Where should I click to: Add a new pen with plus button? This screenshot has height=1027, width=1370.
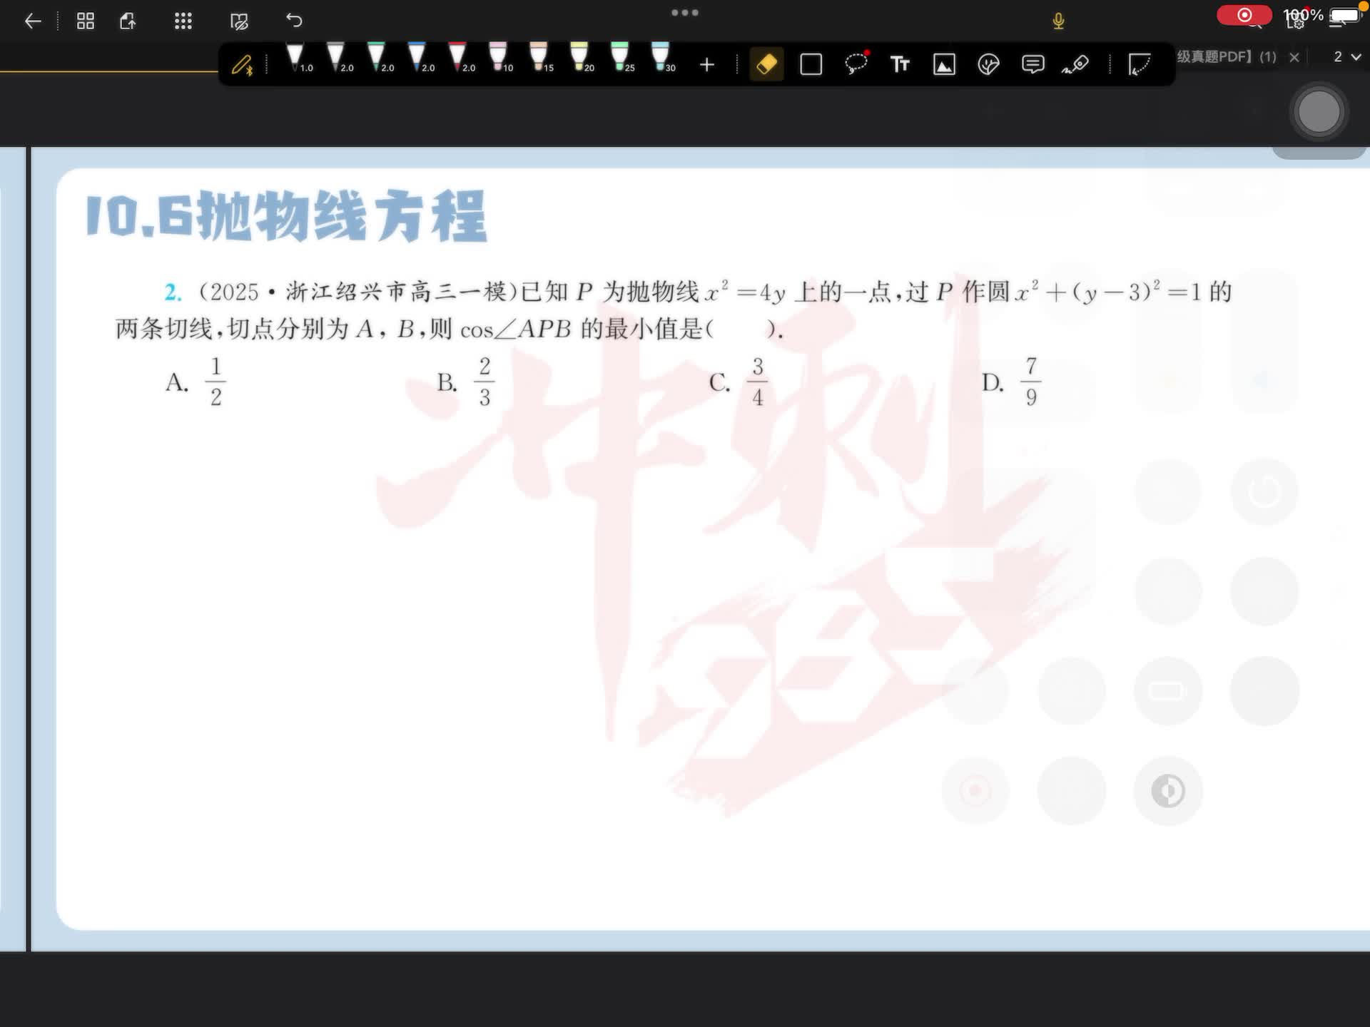[x=706, y=65]
